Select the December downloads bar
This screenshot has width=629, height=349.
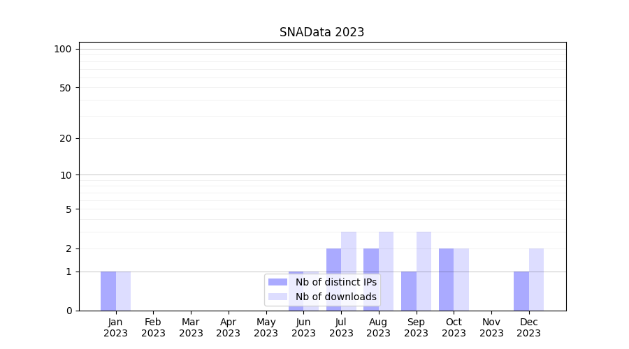(536, 279)
